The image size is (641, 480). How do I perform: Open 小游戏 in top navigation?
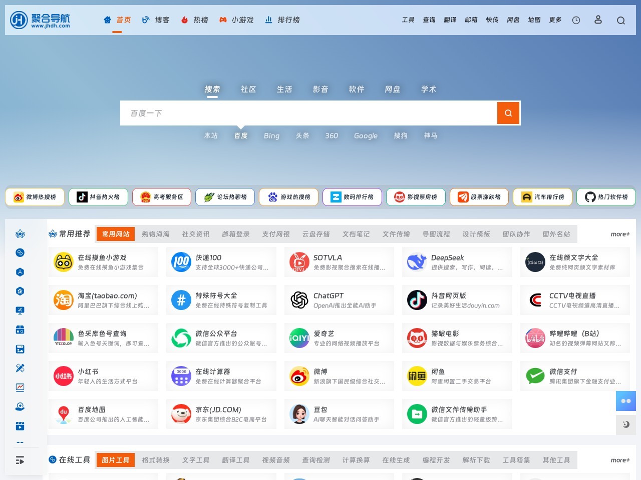coord(236,20)
